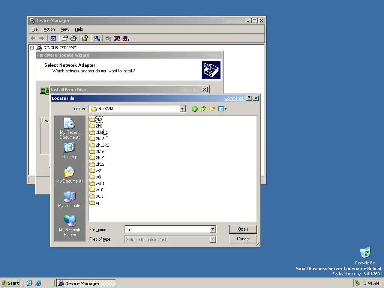
Task: Click the question mark help button
Action: coord(249,98)
